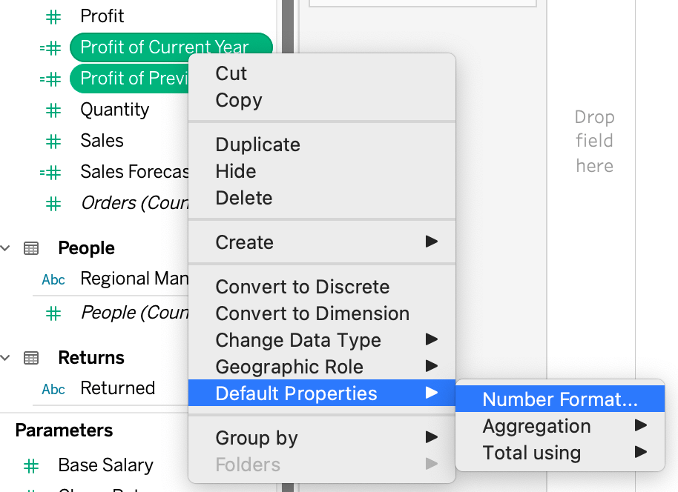
Task: Click the number icon next to Quantity
Action: 53,110
